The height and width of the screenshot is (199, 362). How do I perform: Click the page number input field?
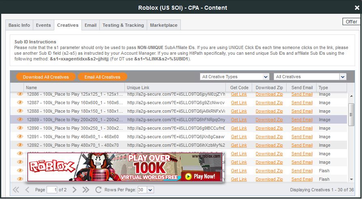52,190
